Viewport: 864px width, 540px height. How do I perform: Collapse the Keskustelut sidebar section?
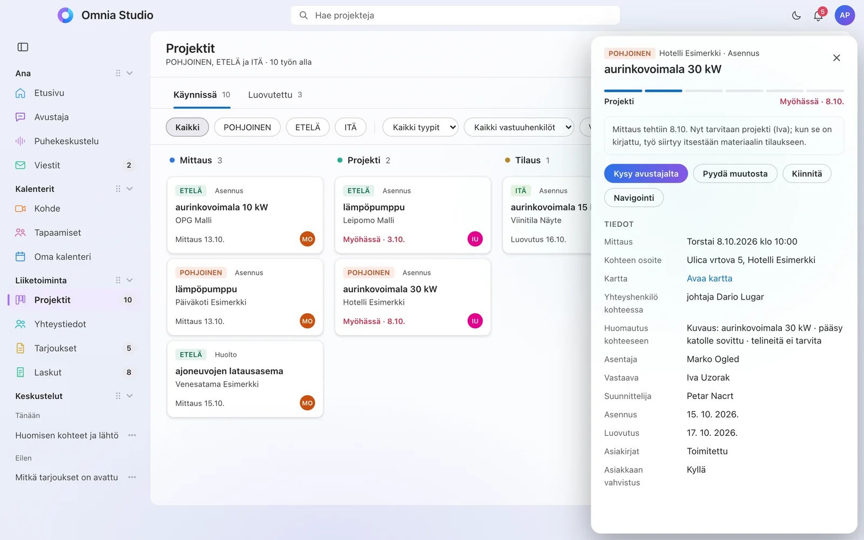[130, 396]
